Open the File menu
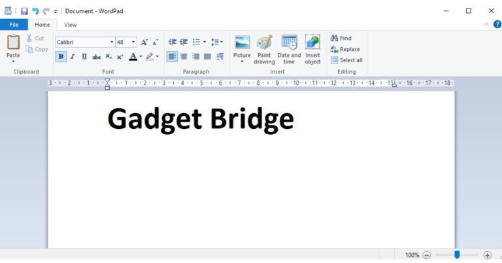 coord(14,25)
